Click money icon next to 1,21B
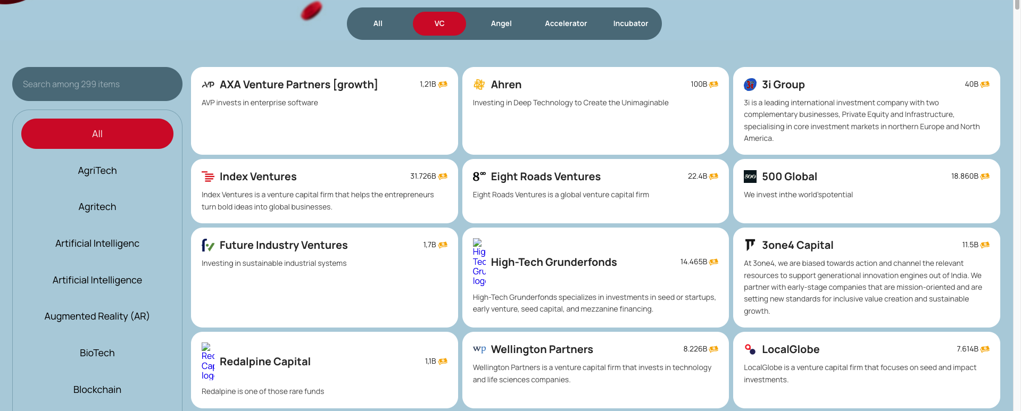Screen dimensions: 1021x411 click(x=443, y=85)
